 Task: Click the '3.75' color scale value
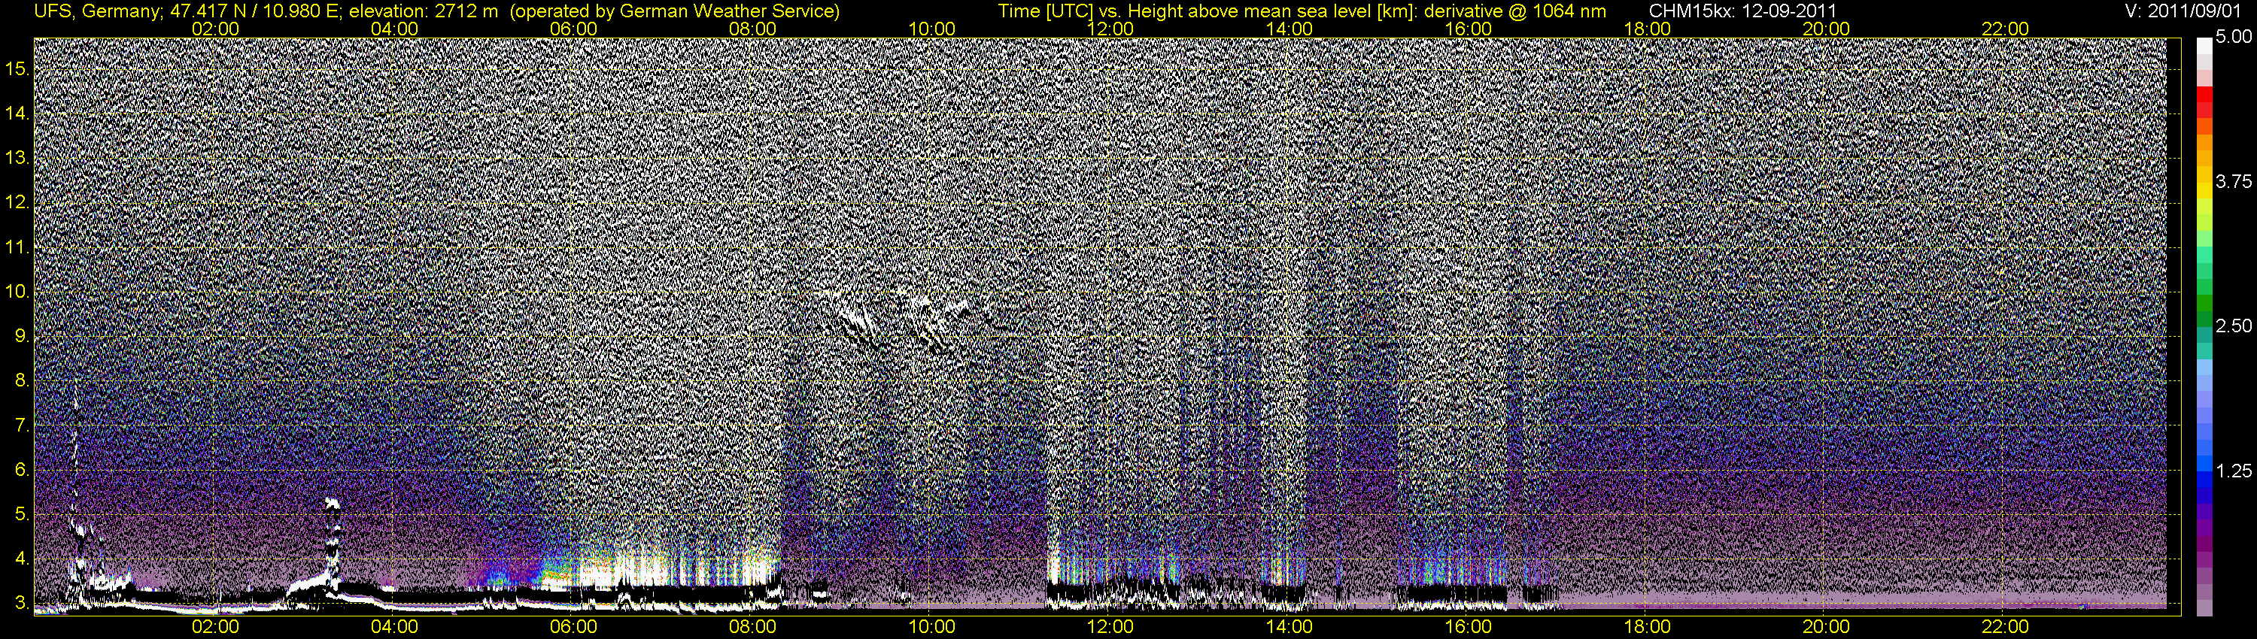[x=2234, y=181]
